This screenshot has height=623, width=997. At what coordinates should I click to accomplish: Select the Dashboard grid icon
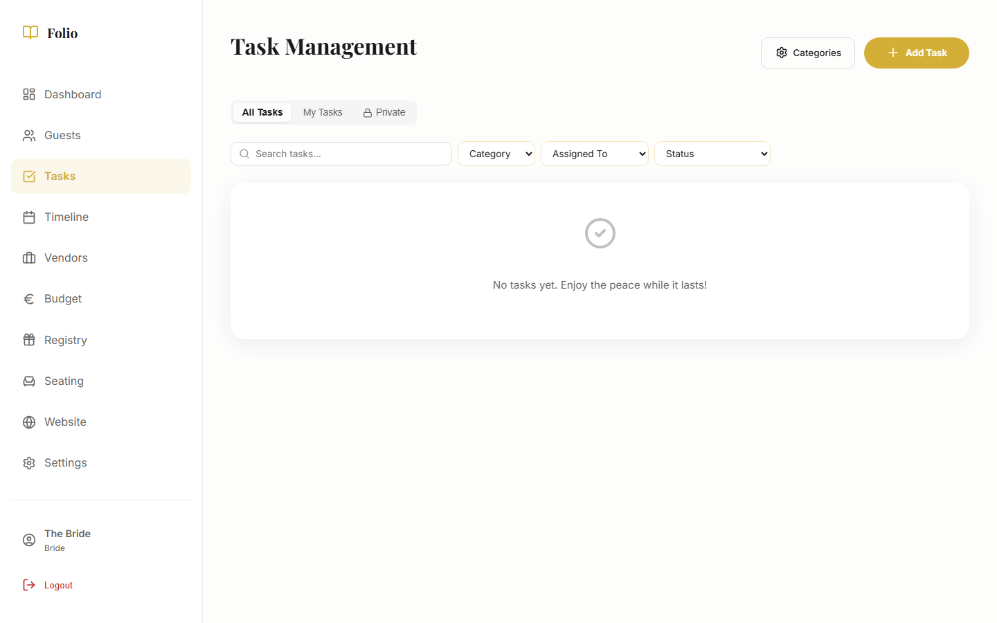28,94
